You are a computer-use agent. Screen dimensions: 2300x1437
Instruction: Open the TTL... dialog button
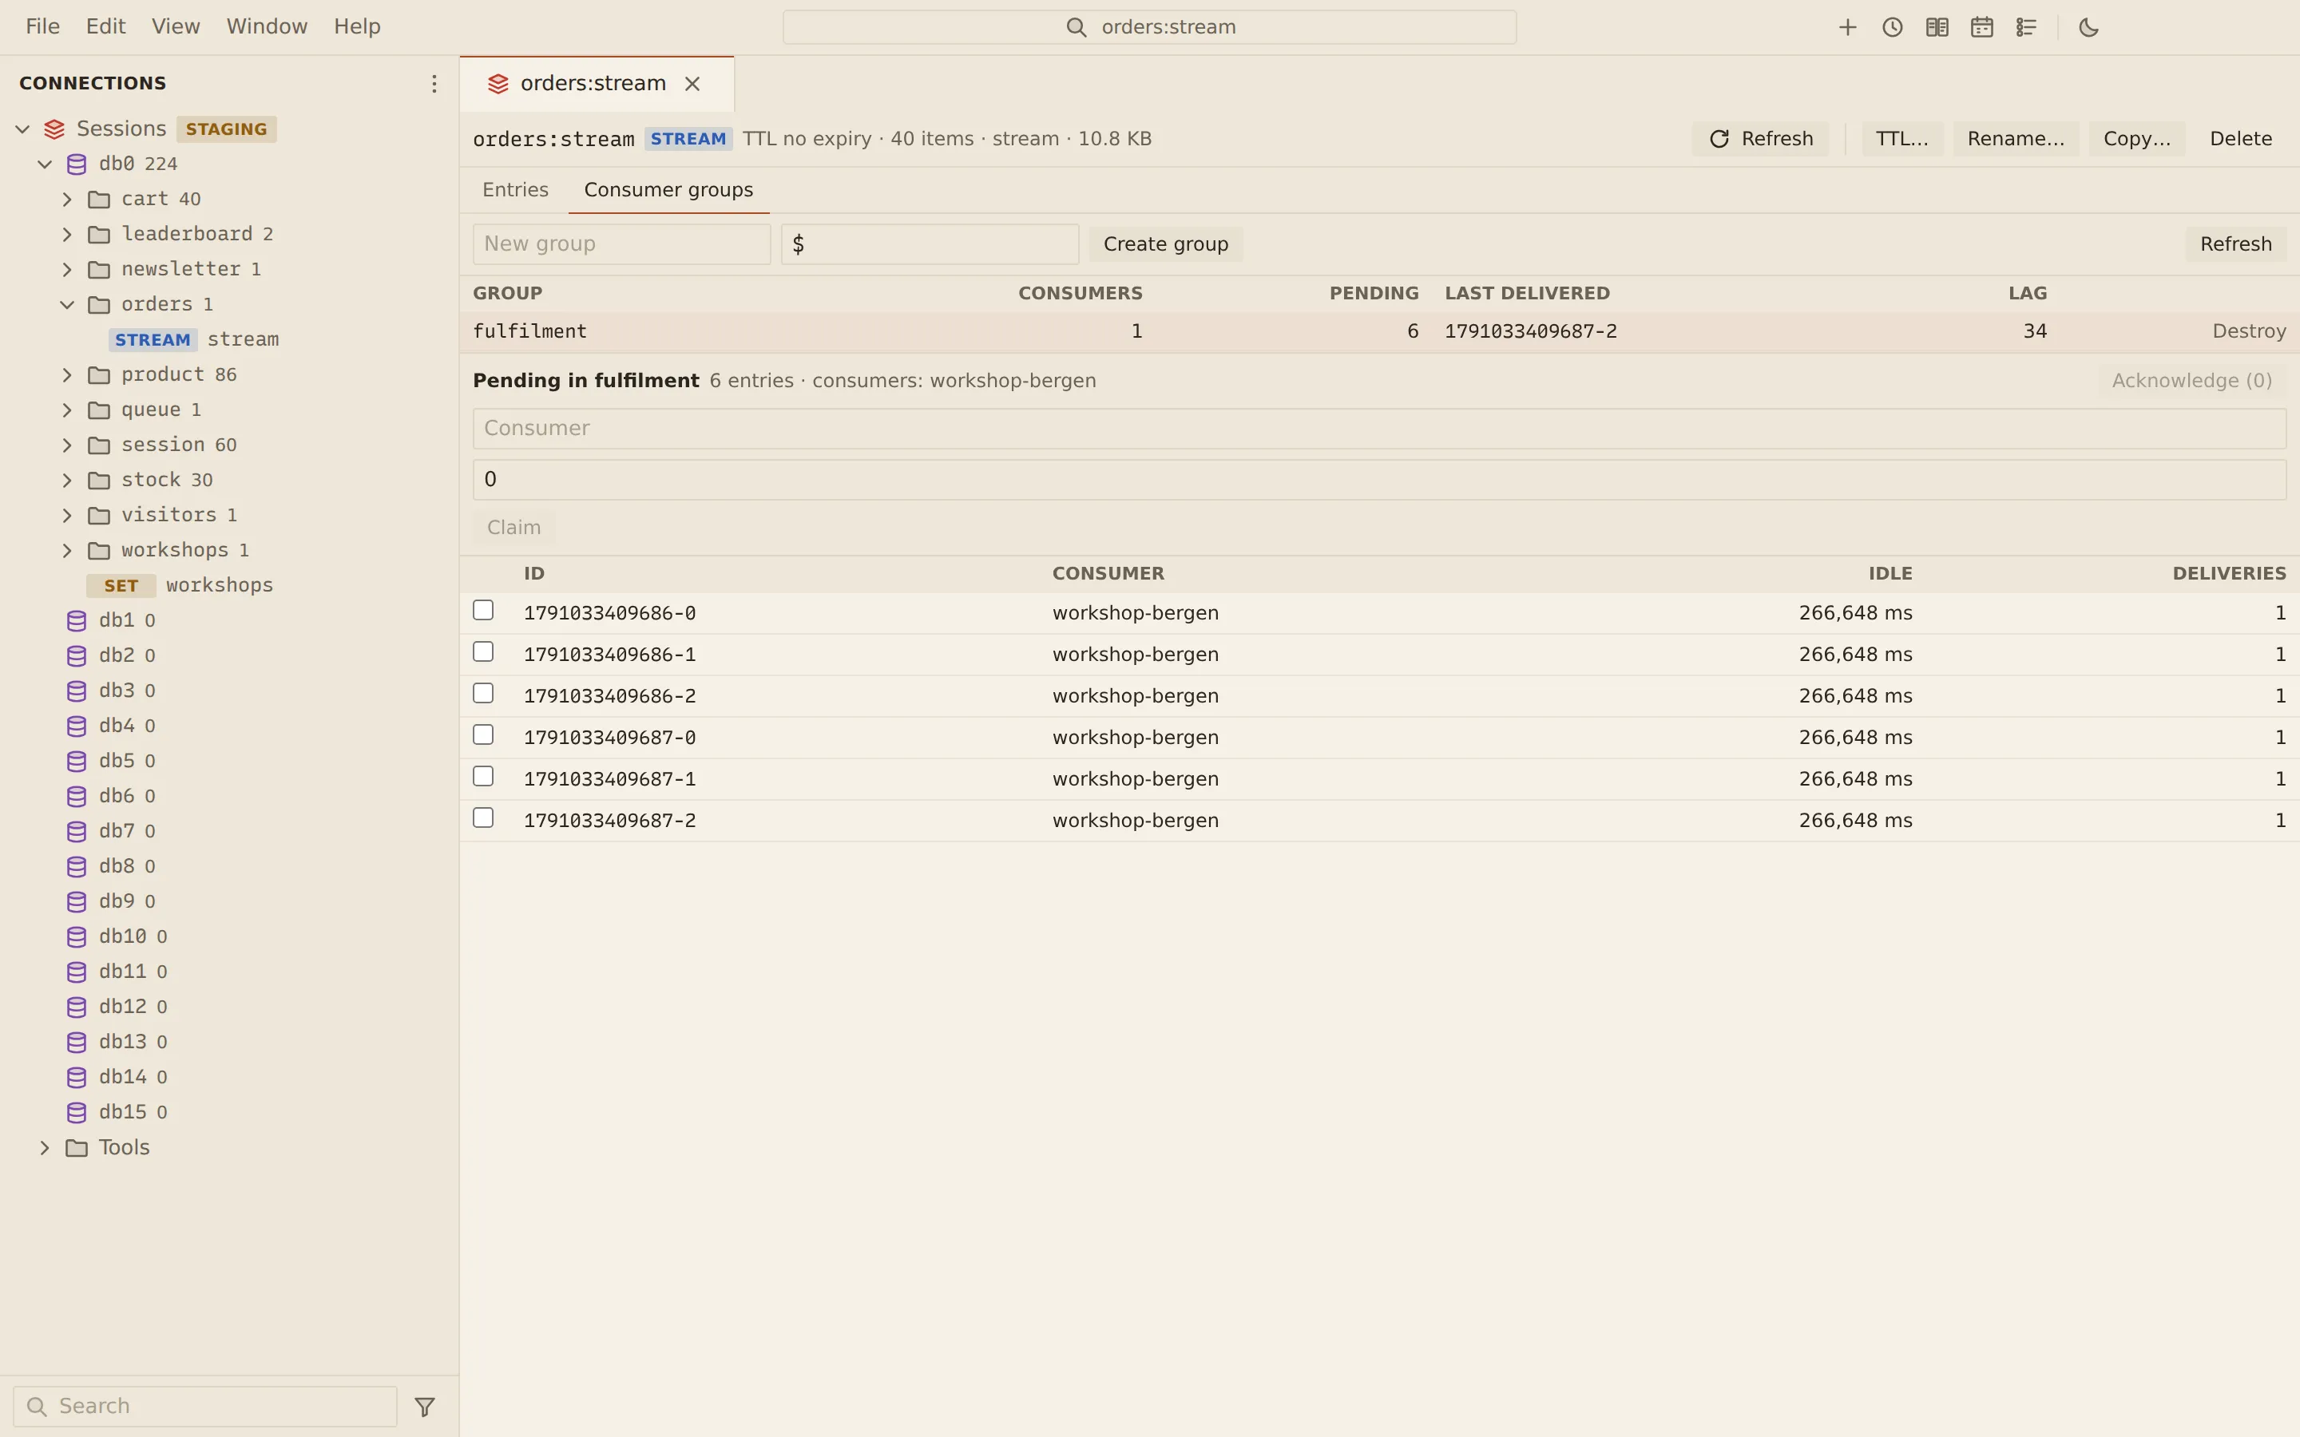1901,139
